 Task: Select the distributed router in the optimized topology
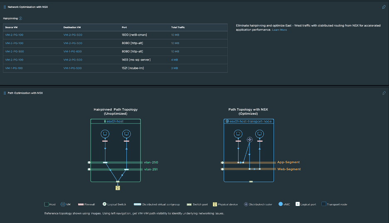[249, 140]
